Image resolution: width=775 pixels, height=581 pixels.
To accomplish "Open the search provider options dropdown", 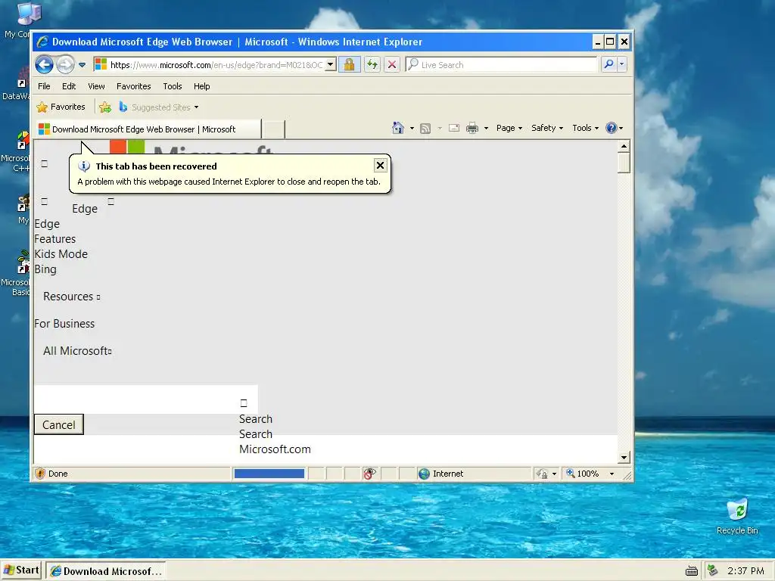I will point(622,64).
